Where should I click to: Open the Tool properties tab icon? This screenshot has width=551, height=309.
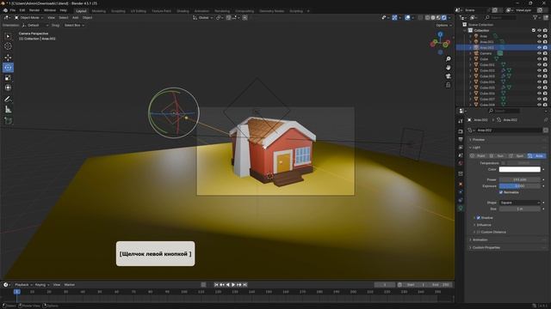[x=461, y=121]
